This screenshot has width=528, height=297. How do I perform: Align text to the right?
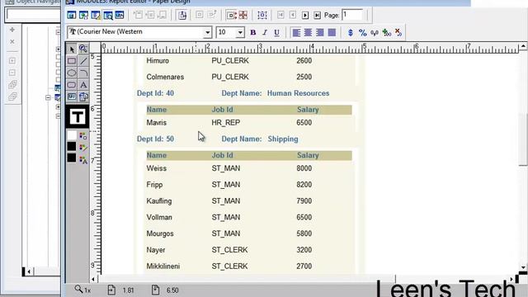coord(320,33)
